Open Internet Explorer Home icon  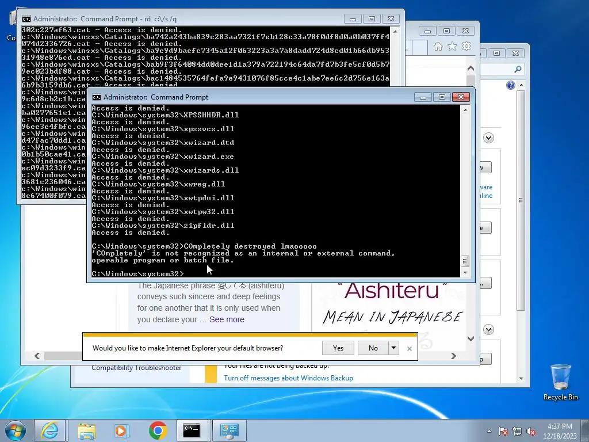[x=438, y=46]
